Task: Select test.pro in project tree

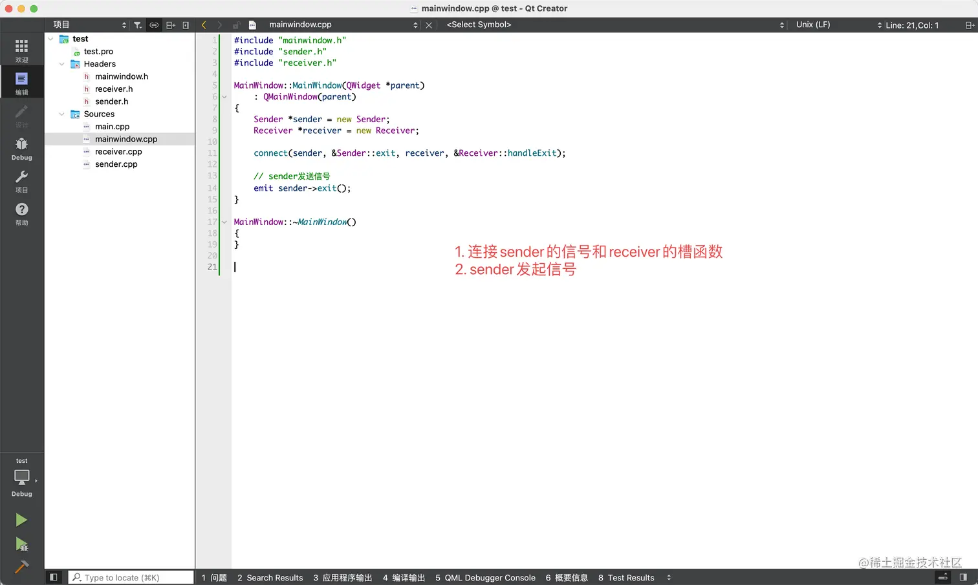Action: (98, 52)
